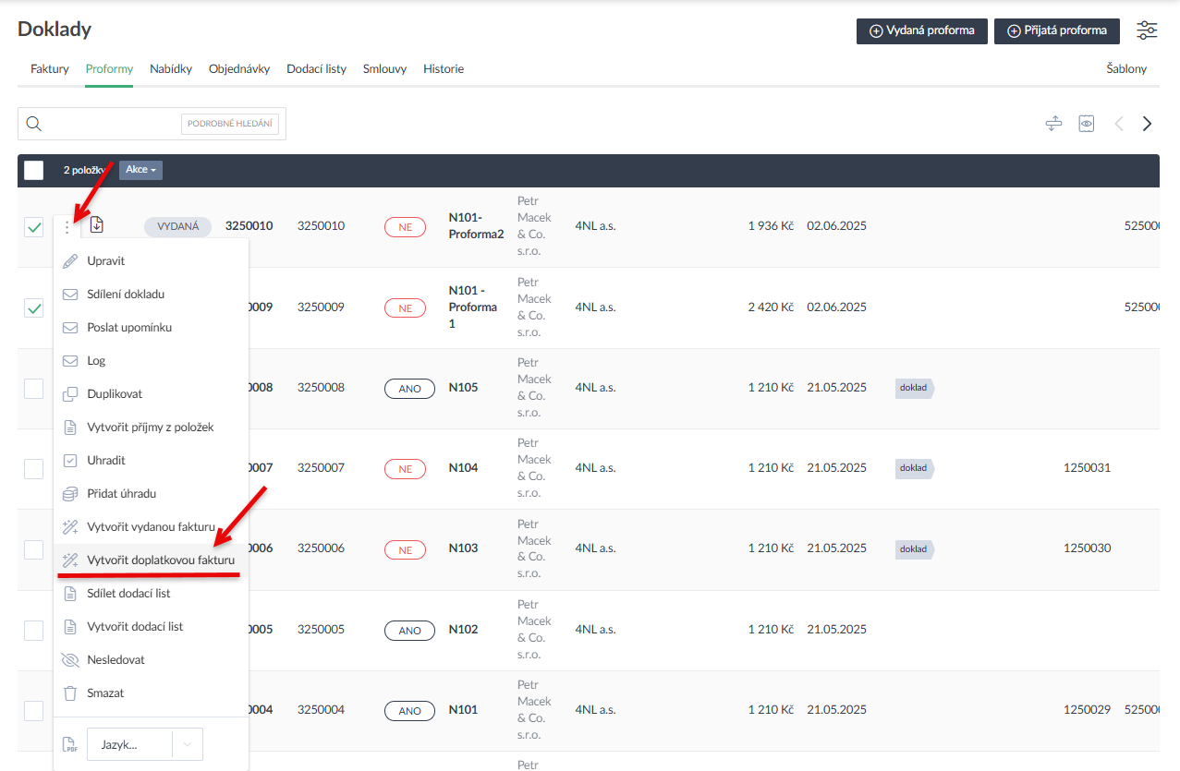The width and height of the screenshot is (1180, 771).
Task: Select Vytvořit doplatkovou fakturu menu item
Action: (x=160, y=560)
